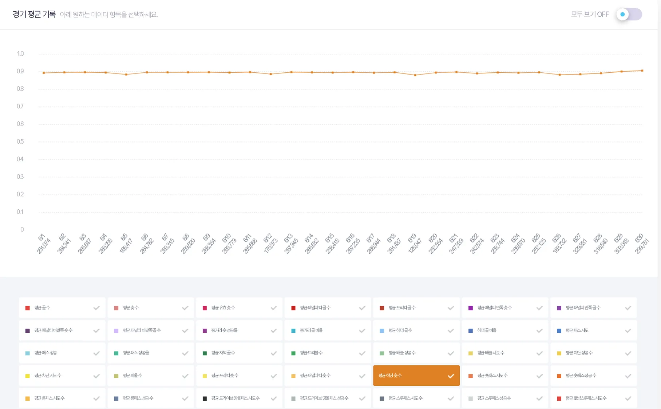Click the checkmark icon on 평균 골수
Viewport: 661px width, 409px height.
tap(96, 308)
